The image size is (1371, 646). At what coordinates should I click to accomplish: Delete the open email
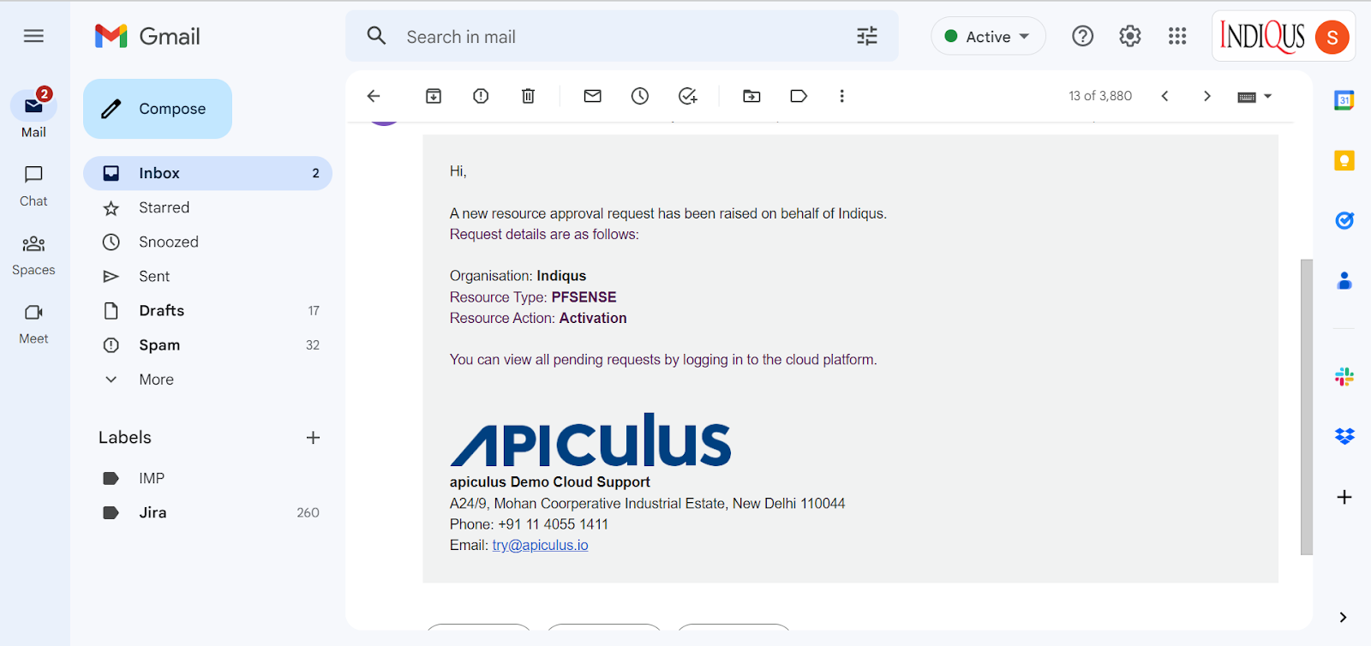[528, 96]
